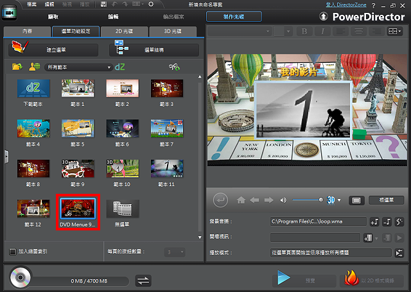Screen dimensions: 411x292
Task: Switch to the 2D disc tab
Action: pos(124,31)
